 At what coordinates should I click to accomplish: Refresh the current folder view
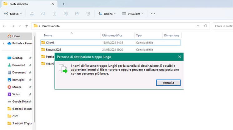(x=206, y=26)
